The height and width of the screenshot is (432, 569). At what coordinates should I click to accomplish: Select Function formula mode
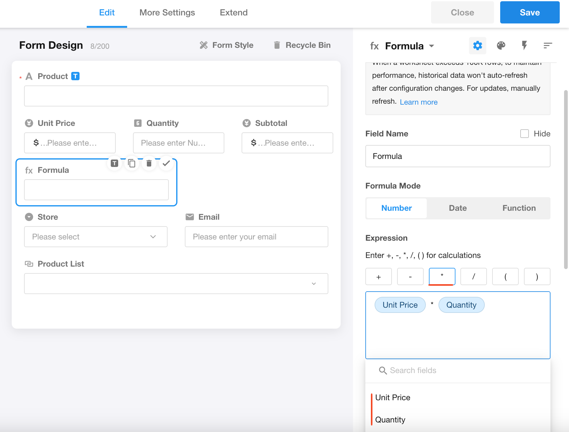pyautogui.click(x=519, y=208)
